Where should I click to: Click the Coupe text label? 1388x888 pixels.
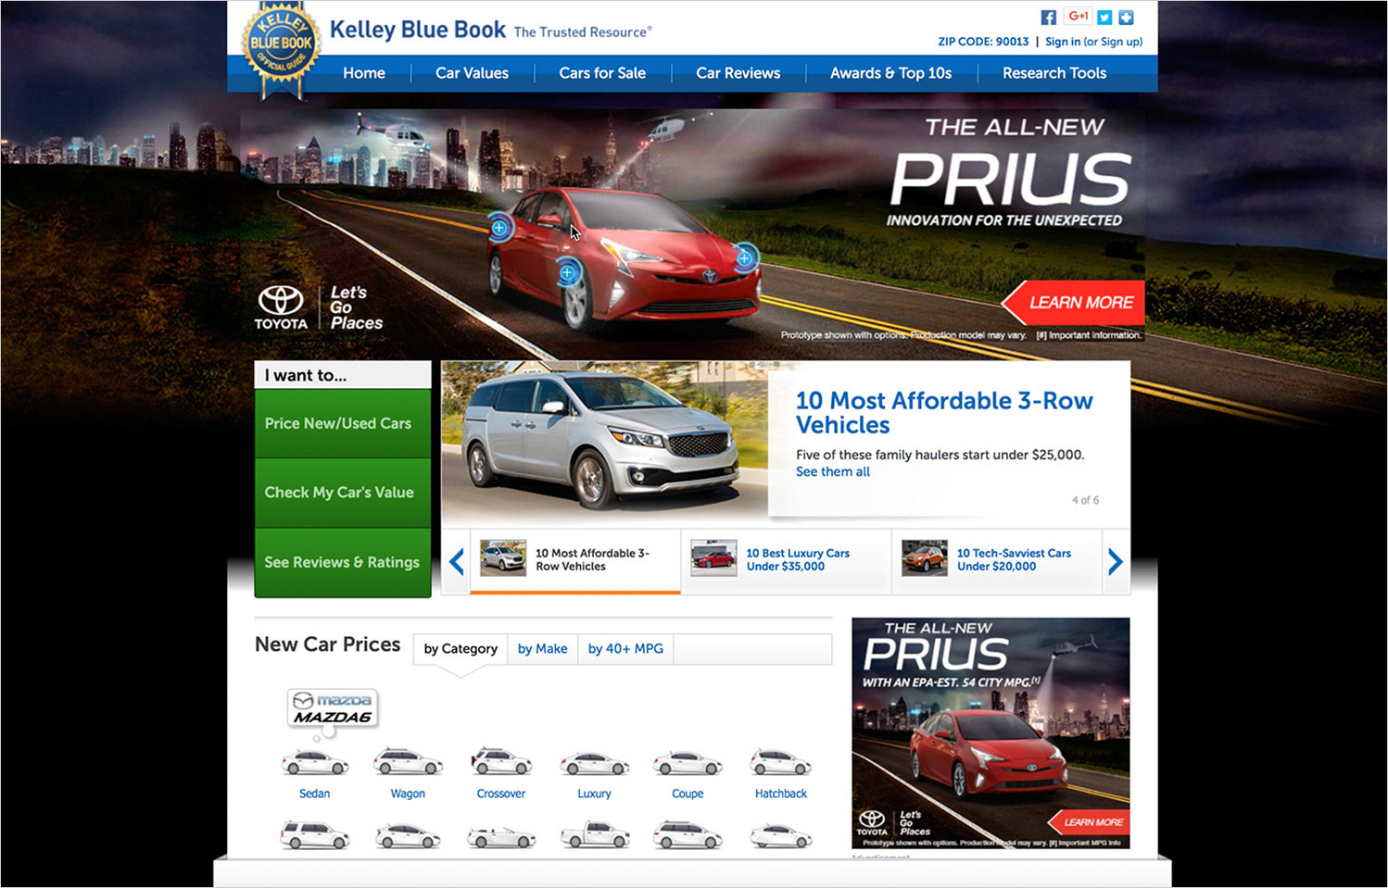(688, 794)
